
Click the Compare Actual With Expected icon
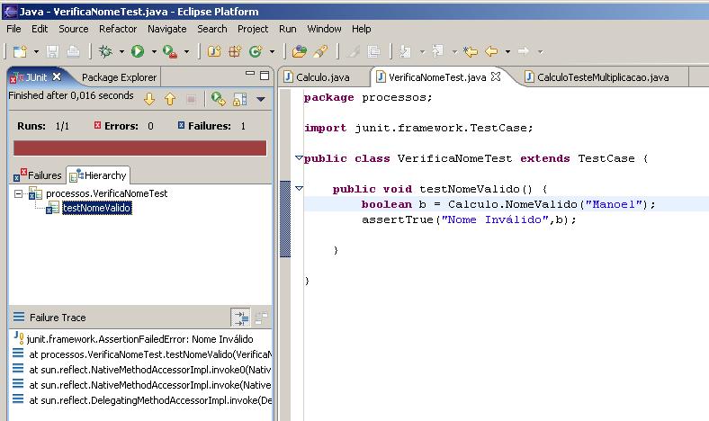pyautogui.click(x=261, y=318)
